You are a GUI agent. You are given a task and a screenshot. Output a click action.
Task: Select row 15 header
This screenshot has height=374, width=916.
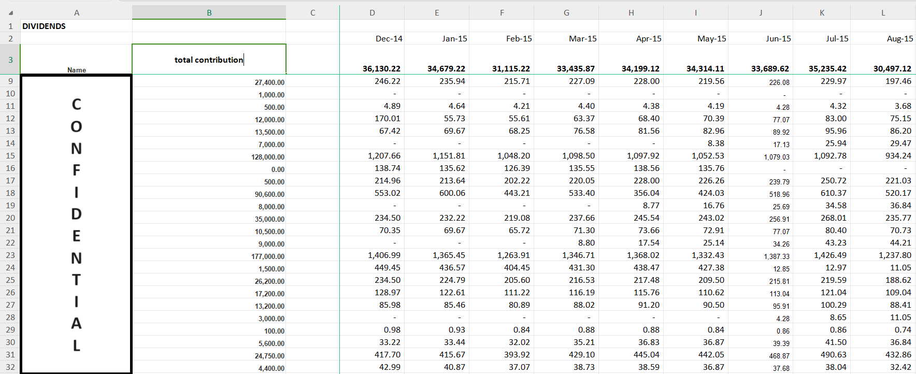[10, 155]
